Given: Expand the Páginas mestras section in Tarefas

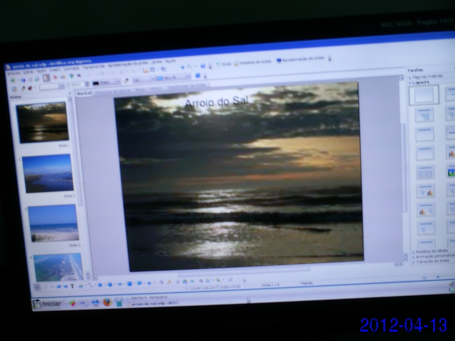Looking at the screenshot, I should pos(425,76).
